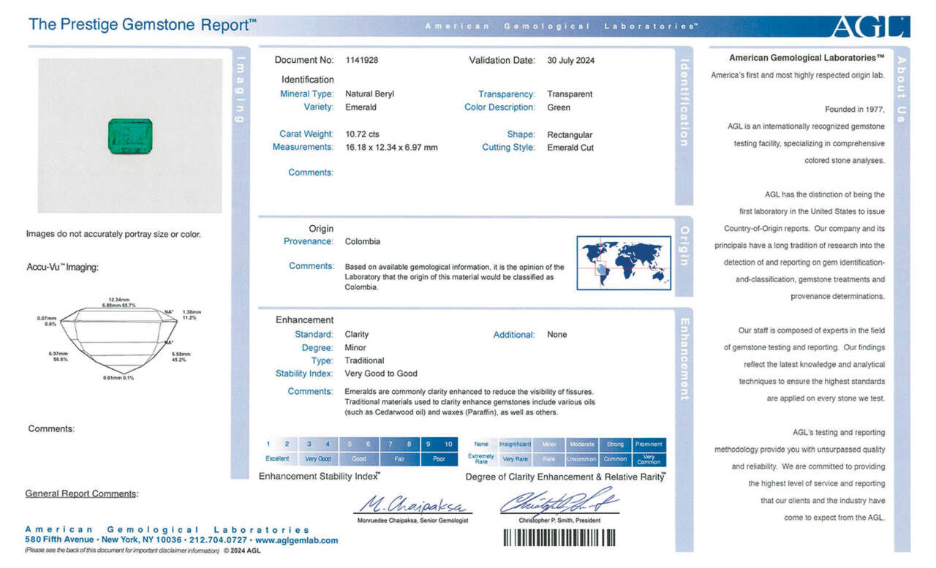Select the Standard value 'Clarity'
This screenshot has width=936, height=568.
point(357,334)
